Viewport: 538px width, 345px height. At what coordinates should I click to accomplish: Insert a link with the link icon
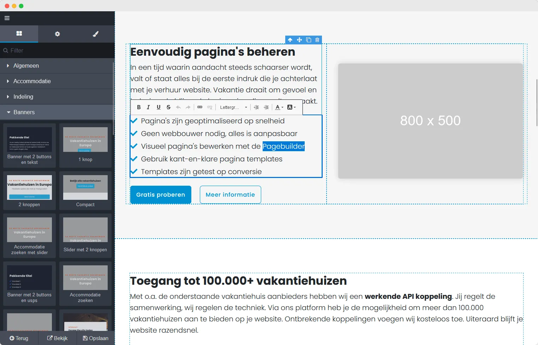200,107
